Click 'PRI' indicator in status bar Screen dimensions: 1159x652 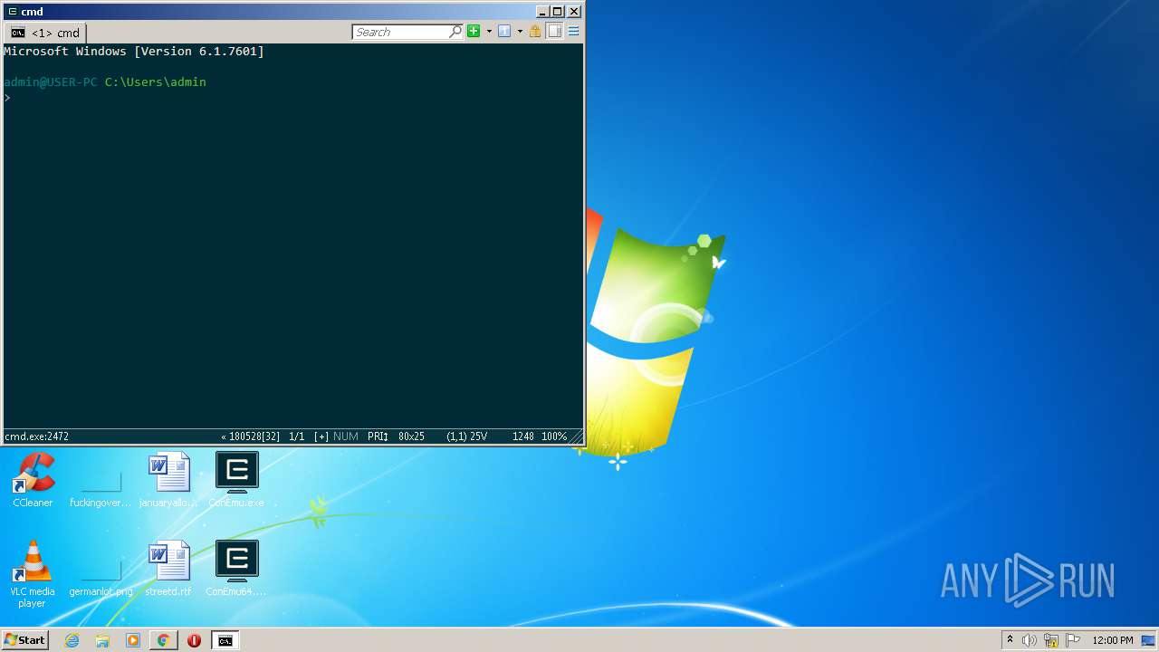coord(378,436)
